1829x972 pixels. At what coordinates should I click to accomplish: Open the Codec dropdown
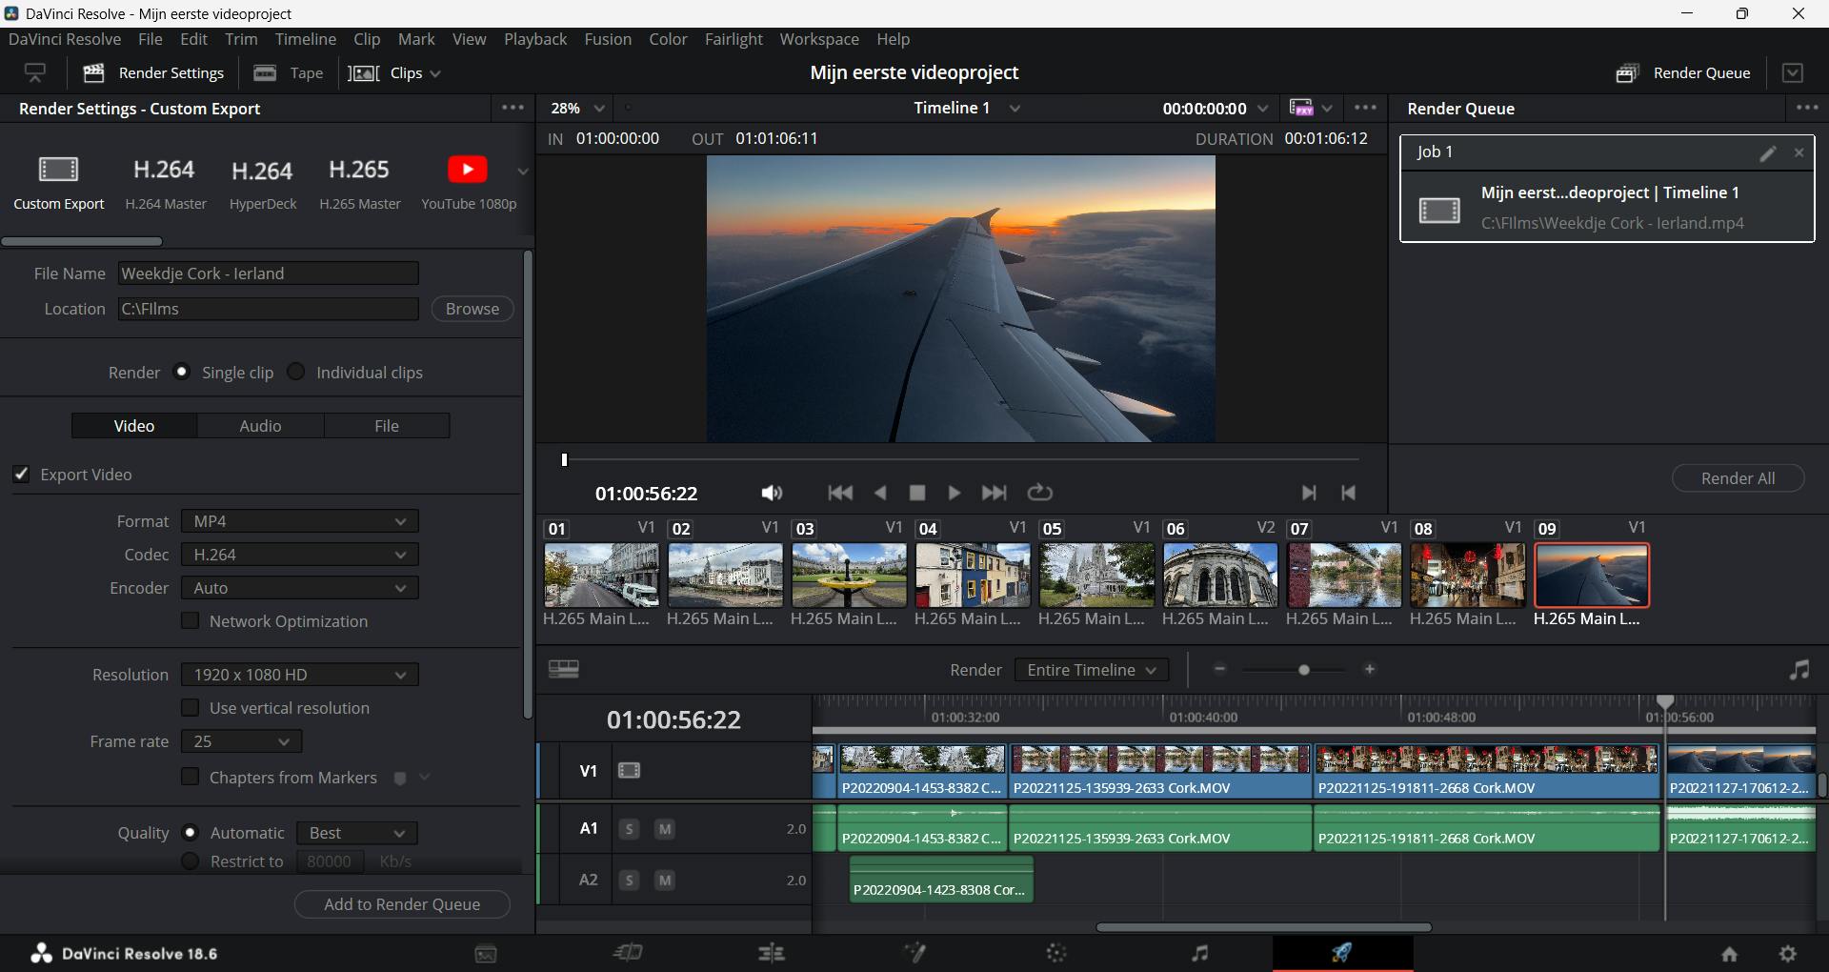299,555
